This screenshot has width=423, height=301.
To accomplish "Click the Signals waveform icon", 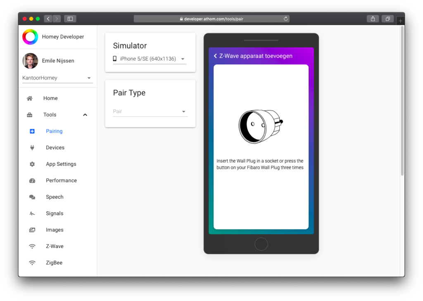I will pos(32,214).
